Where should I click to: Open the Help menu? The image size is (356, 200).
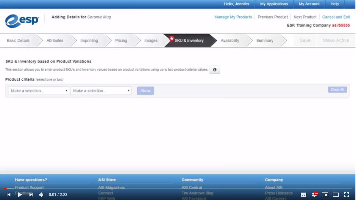[x=335, y=4]
